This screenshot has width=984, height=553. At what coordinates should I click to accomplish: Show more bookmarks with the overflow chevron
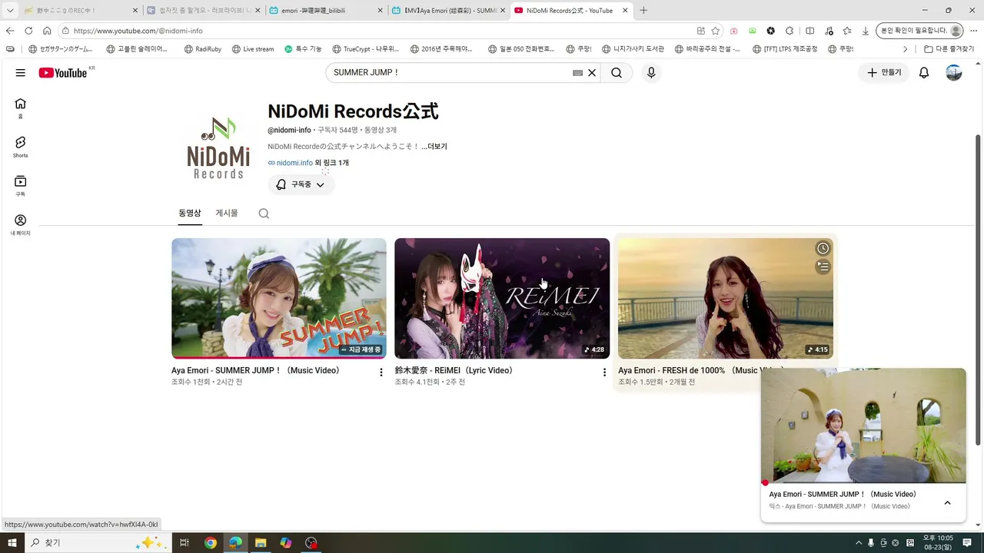(x=905, y=49)
